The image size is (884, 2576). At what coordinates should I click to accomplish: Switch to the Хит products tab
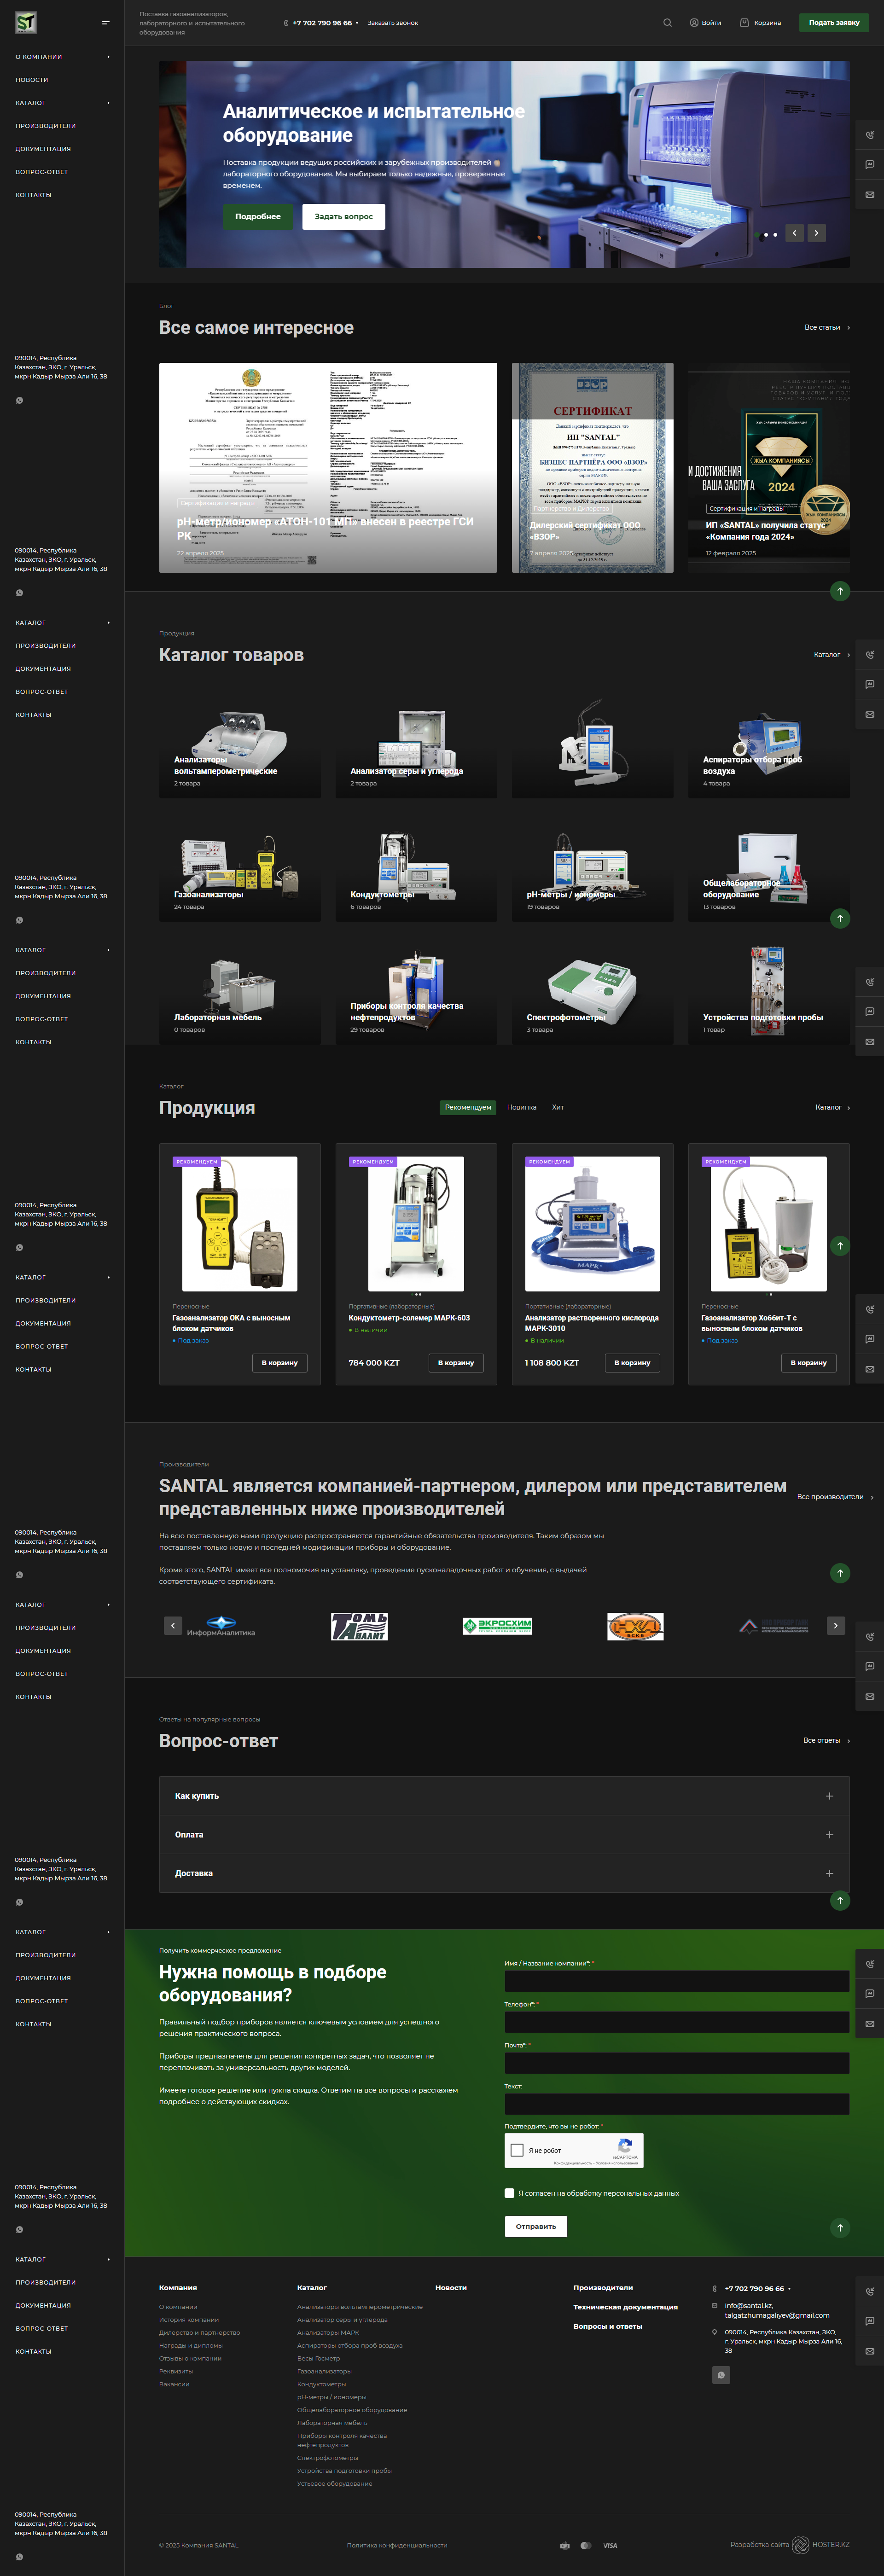coord(558,1107)
